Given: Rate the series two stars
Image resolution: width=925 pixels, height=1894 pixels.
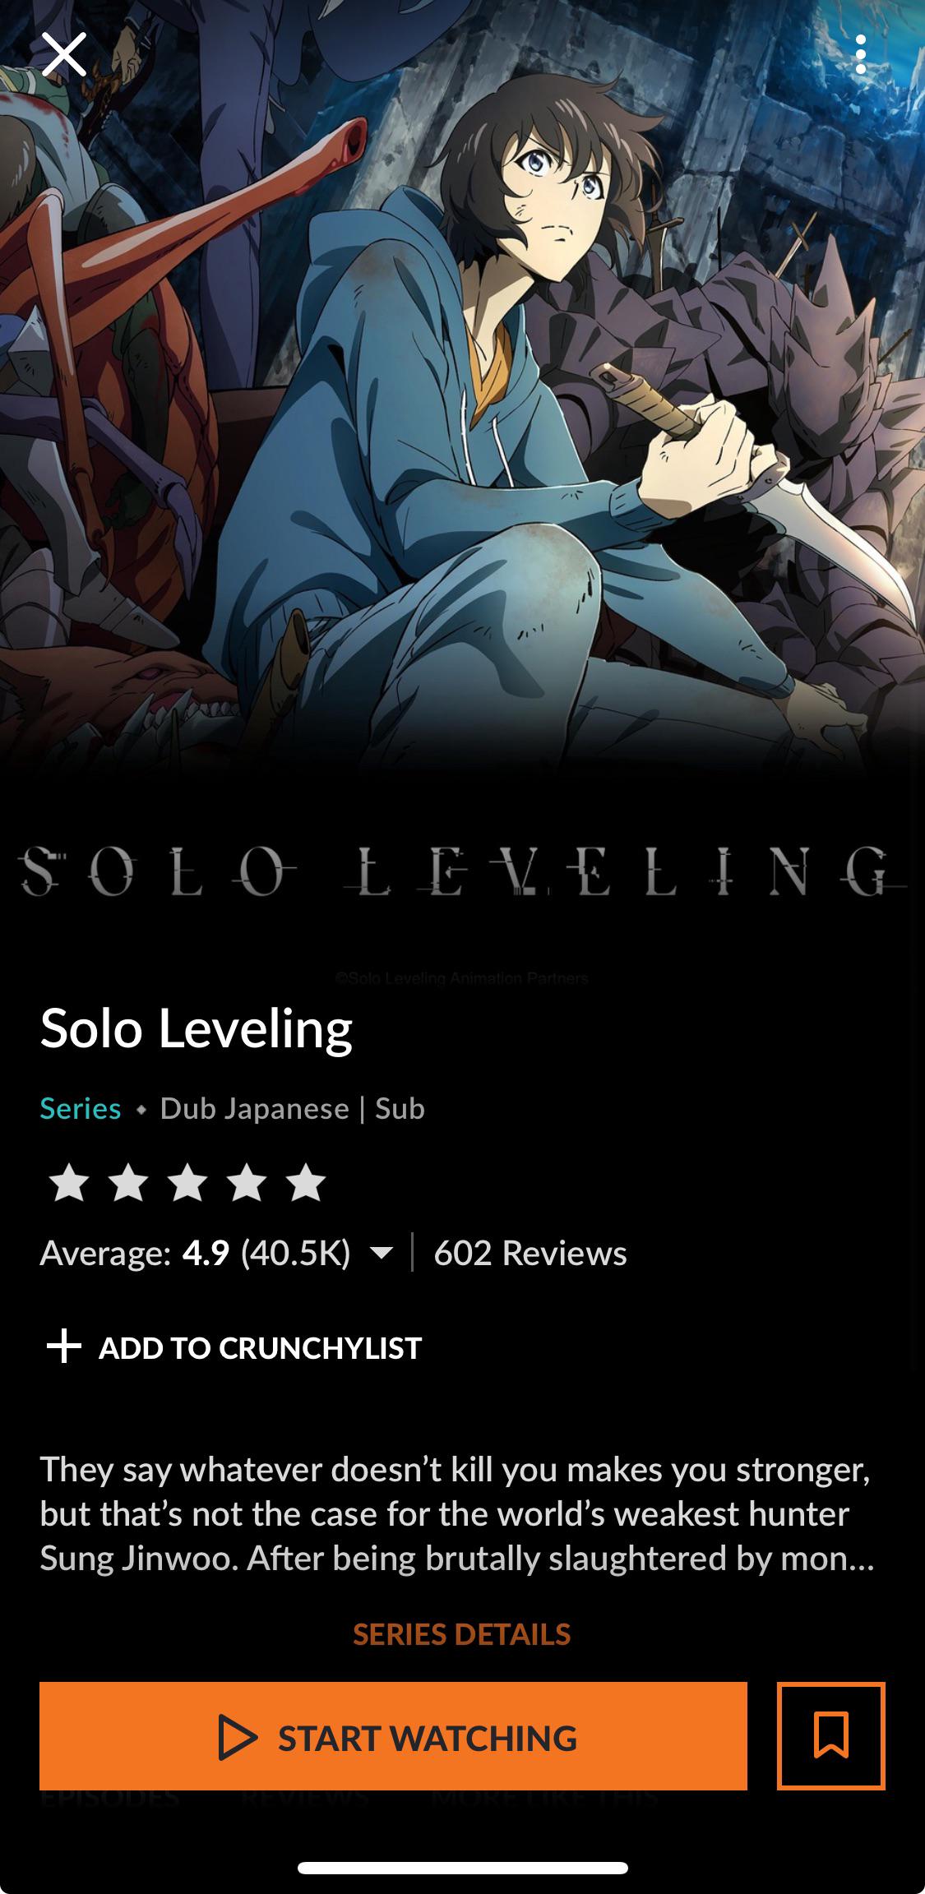Looking at the screenshot, I should pos(128,1183).
